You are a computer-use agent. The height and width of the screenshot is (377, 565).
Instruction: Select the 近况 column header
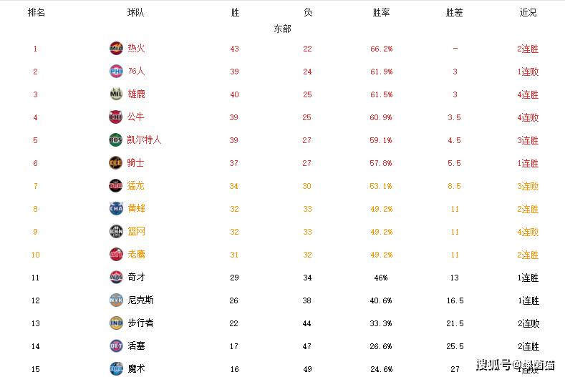pyautogui.click(x=528, y=13)
